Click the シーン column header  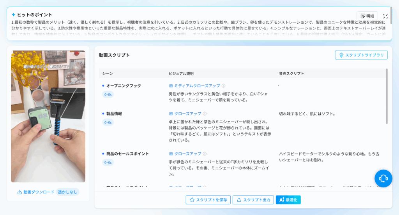[x=108, y=73]
